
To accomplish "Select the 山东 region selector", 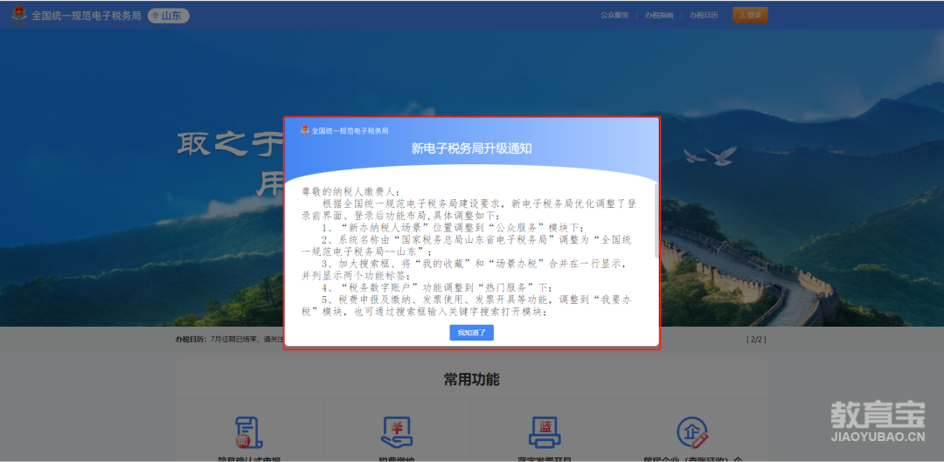I will [169, 16].
